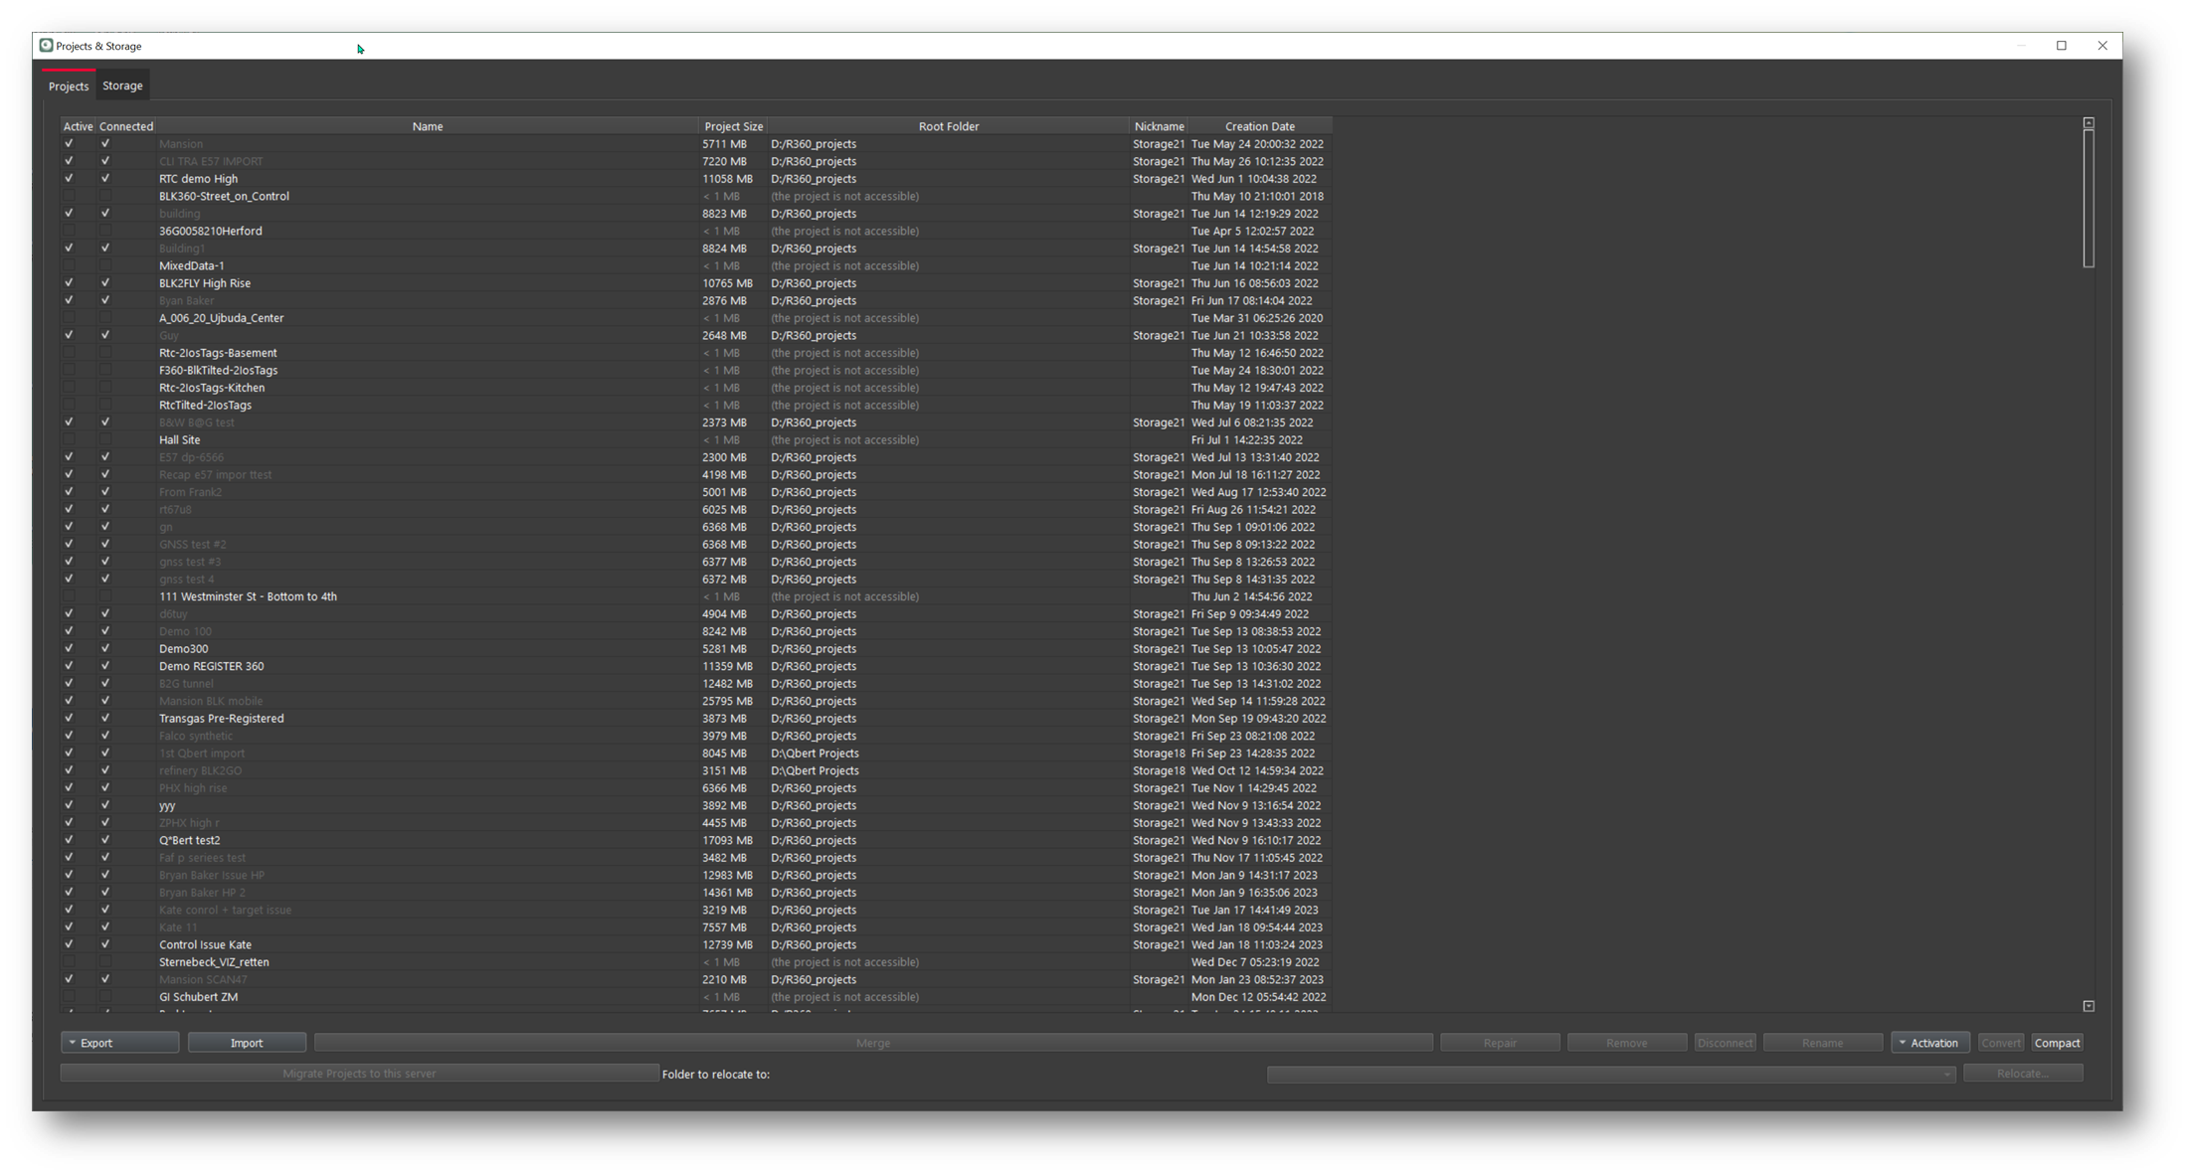The height and width of the screenshot is (1176, 2188).
Task: Sort list by Project Size column header
Action: click(733, 126)
